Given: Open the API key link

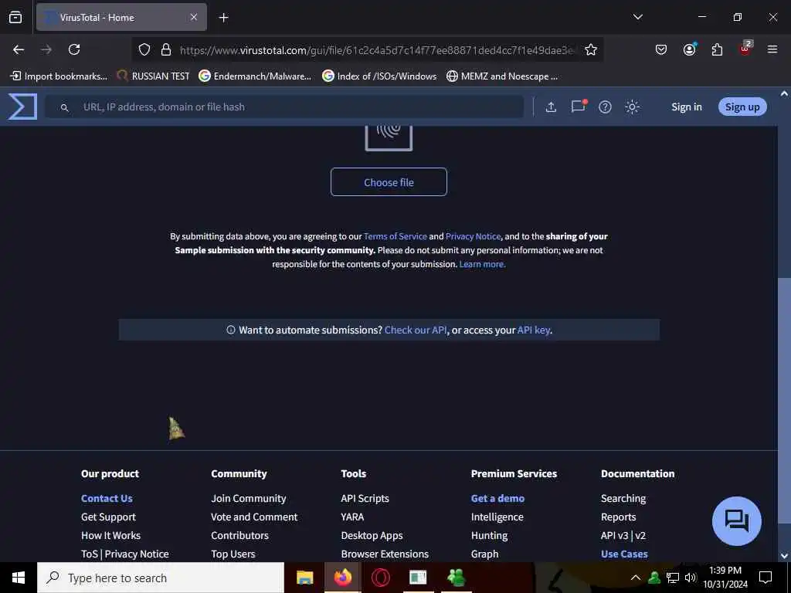Looking at the screenshot, I should [x=534, y=330].
